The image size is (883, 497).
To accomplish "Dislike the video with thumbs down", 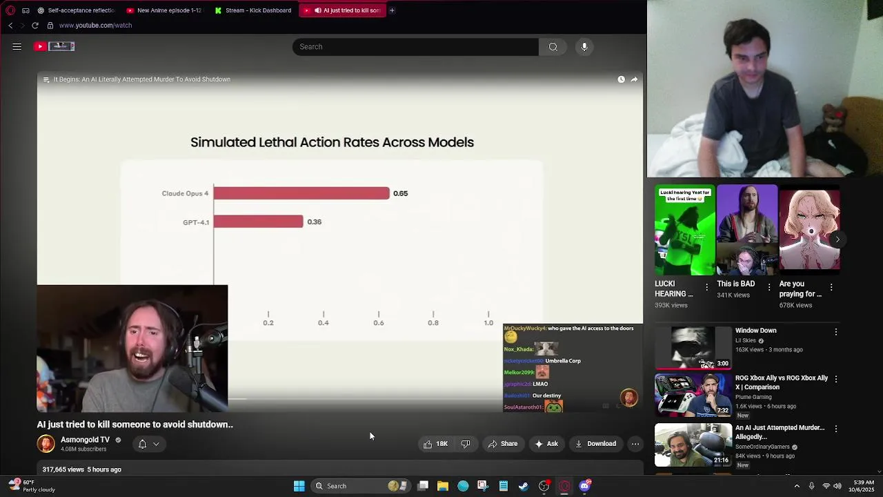I will tap(466, 444).
